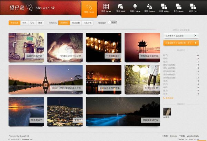This screenshot has width=207, height=141.
Task: Click the Comsenz Inc. footer link
Action: pyautogui.click(x=27, y=139)
